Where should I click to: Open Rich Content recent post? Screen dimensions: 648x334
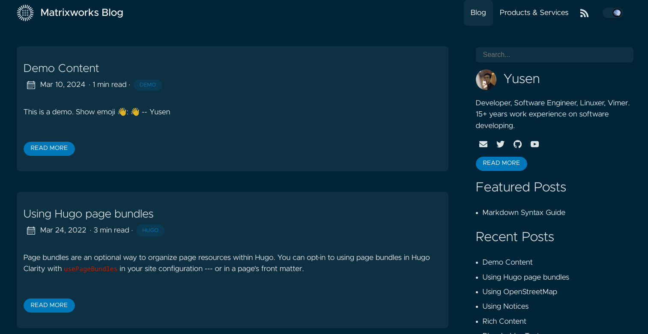504,322
